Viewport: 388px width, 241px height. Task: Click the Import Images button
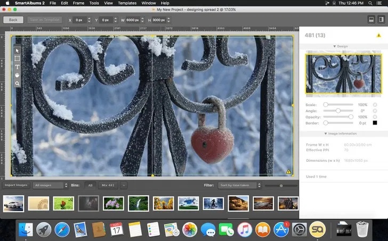tap(16, 185)
